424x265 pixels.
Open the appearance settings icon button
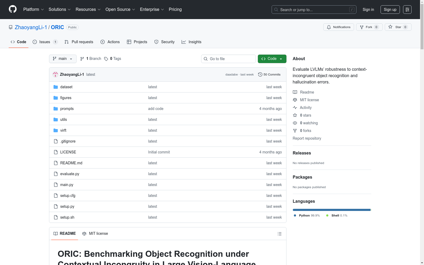click(x=407, y=10)
